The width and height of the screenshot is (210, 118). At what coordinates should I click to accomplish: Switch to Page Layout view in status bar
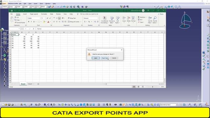point(138,87)
